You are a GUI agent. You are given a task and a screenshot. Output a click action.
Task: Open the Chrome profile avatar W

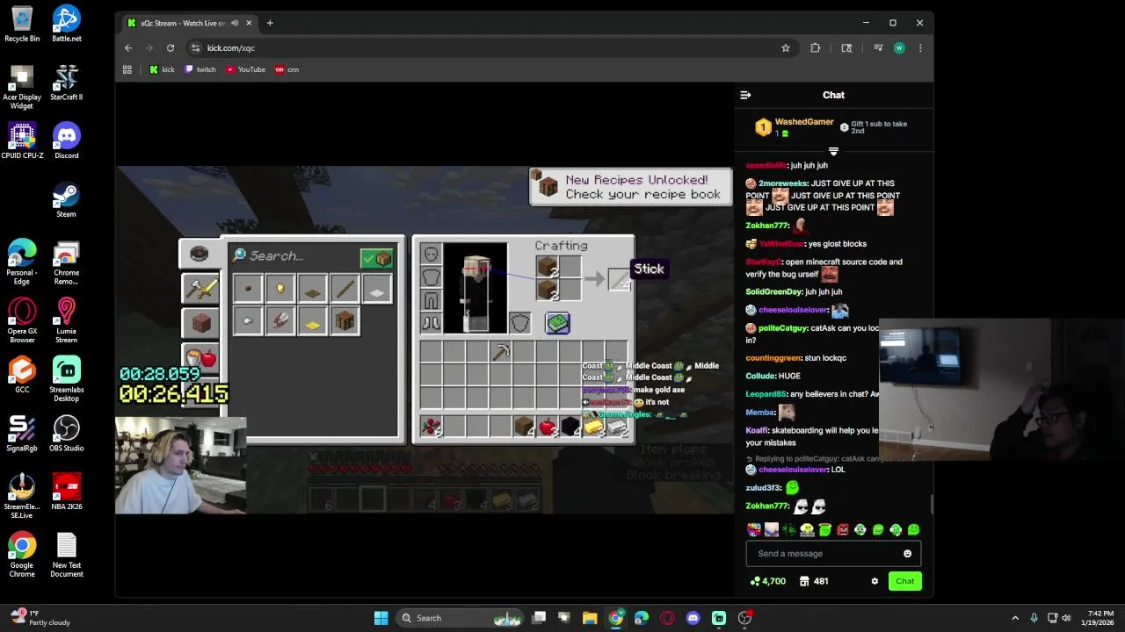point(899,48)
